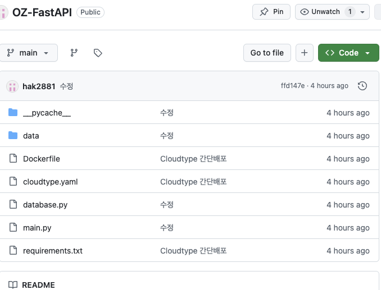Click "4 hours ago" in __pycache__ row
The height and width of the screenshot is (290, 381).
348,113
